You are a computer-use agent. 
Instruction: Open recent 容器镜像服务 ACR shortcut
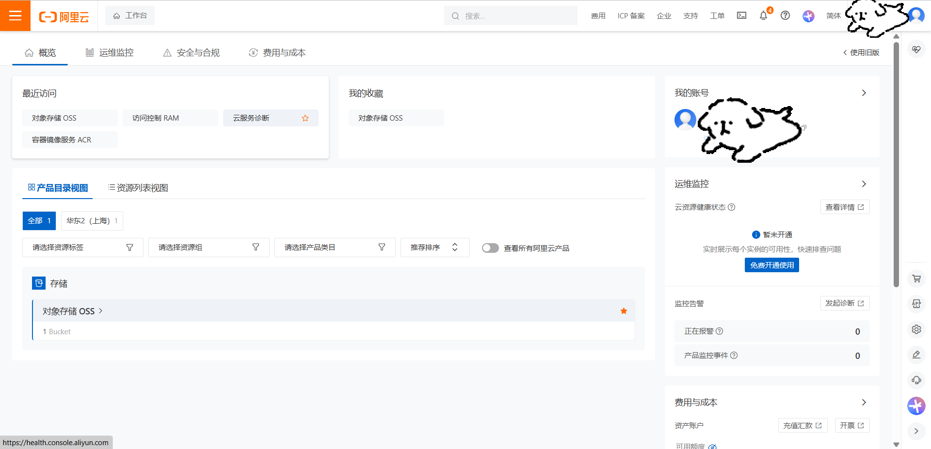70,139
